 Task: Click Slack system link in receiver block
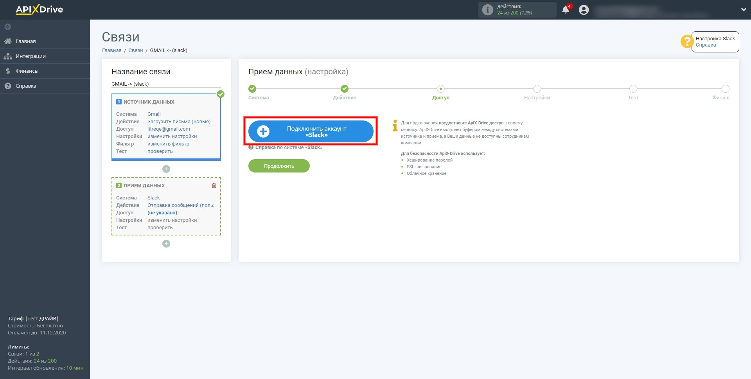coord(153,198)
